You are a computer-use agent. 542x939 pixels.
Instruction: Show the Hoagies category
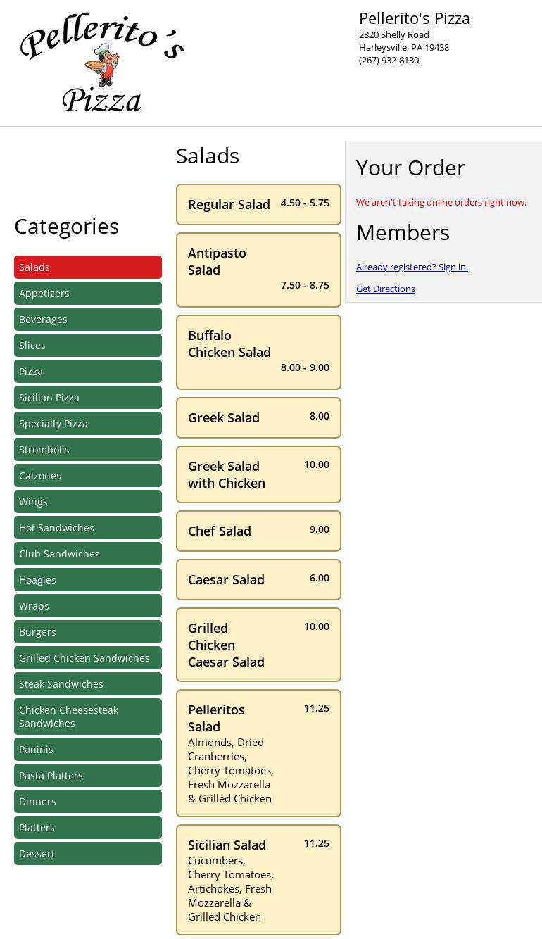click(x=88, y=580)
